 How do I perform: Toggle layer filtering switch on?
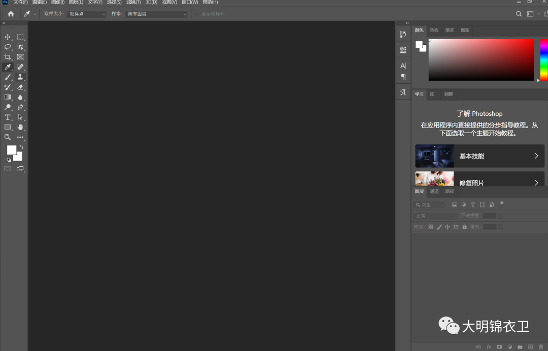click(x=502, y=204)
